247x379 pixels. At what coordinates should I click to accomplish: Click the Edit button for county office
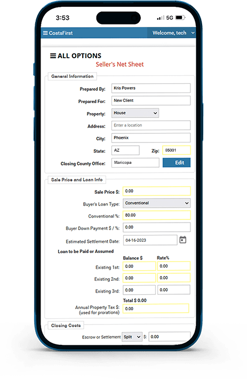pyautogui.click(x=177, y=163)
